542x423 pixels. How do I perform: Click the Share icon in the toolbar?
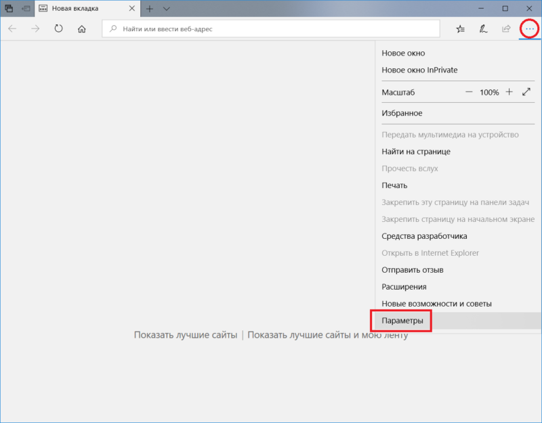click(x=506, y=29)
